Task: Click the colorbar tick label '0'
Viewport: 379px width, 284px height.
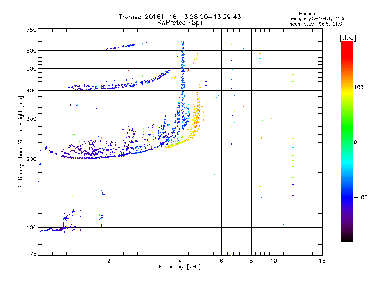Action: tap(355, 142)
